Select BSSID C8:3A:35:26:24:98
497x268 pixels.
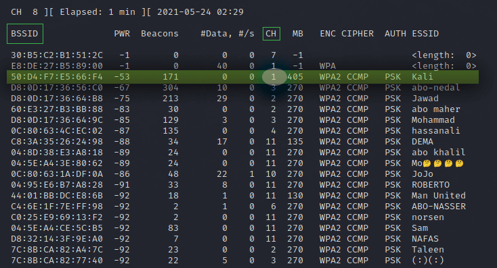click(57, 142)
